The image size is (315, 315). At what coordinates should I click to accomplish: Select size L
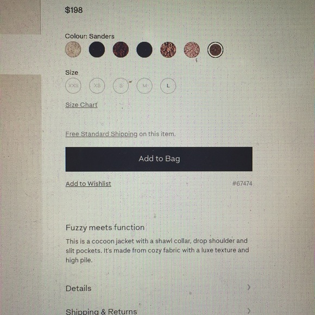[x=168, y=86]
